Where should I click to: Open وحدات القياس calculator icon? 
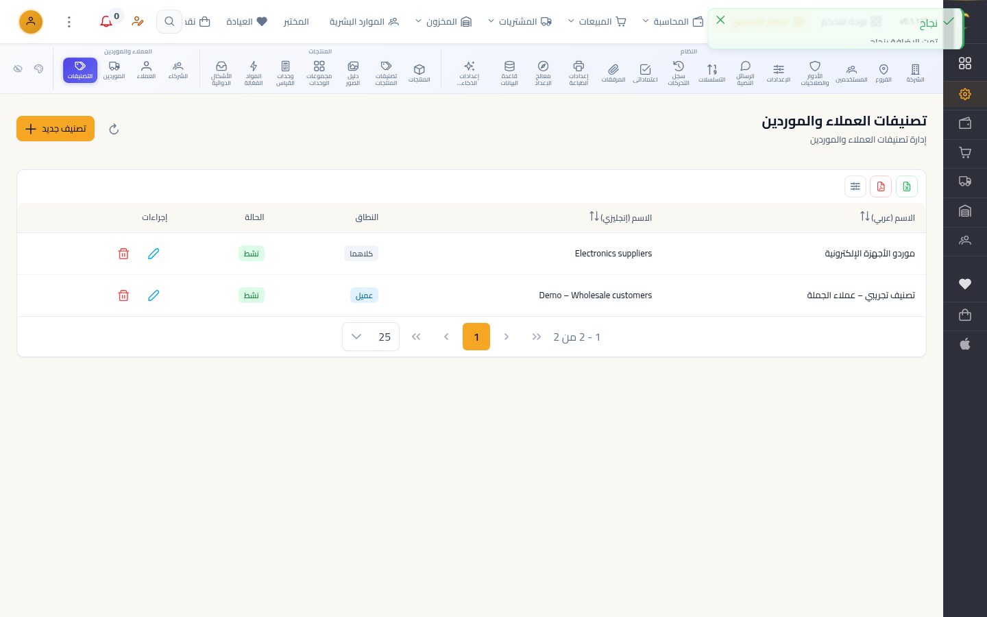pyautogui.click(x=285, y=73)
